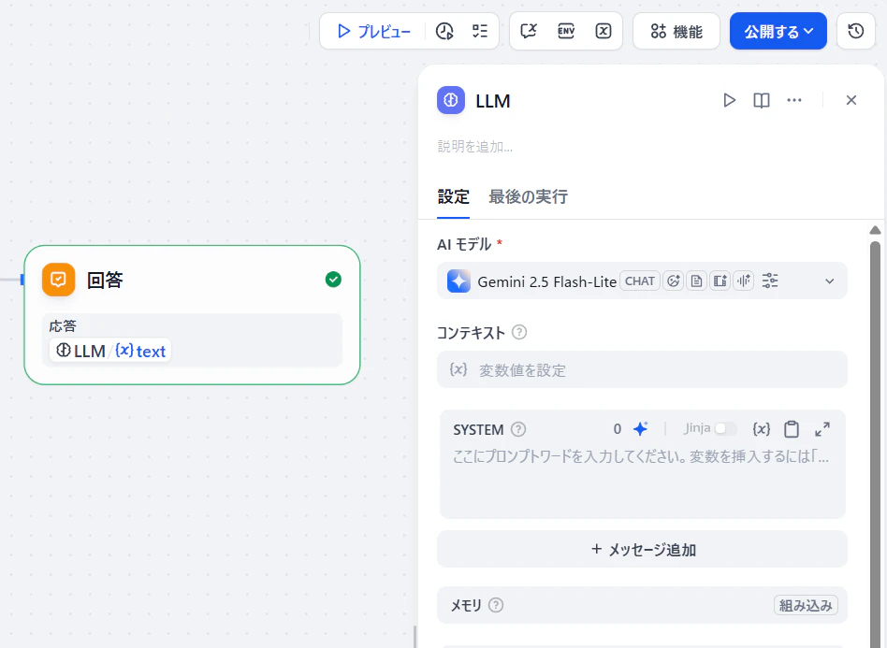Image resolution: width=887 pixels, height=648 pixels.
Task: Click the document capability icon on model
Action: pos(696,281)
